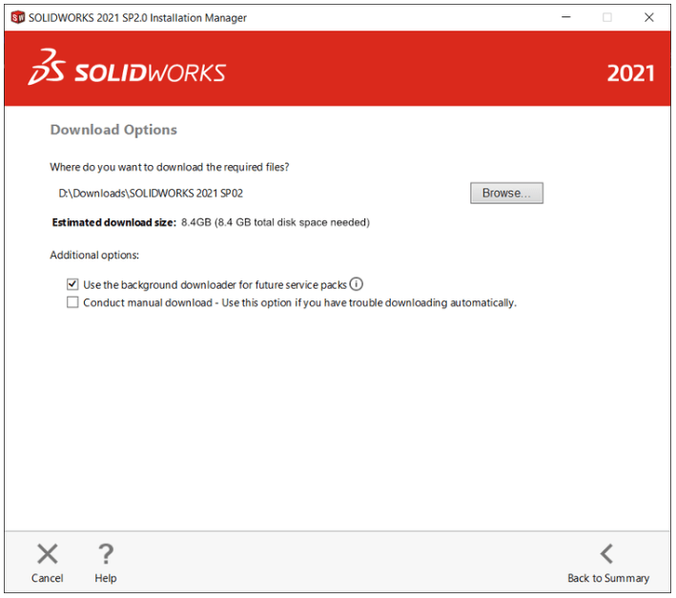Viewport: 676px width, 598px height.
Task: Click the info icon beside background downloader
Action: [356, 284]
